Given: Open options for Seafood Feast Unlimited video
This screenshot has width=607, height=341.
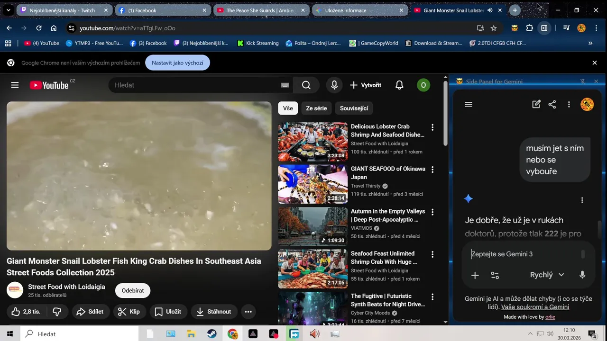Looking at the screenshot, I should pyautogui.click(x=432, y=254).
